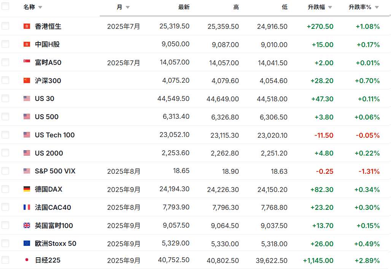The width and height of the screenshot is (391, 269).
Task: Click the 低 column header
Action: [285, 7]
